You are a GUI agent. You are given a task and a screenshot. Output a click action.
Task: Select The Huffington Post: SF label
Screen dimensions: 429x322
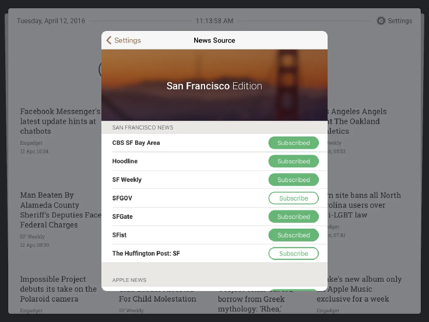pos(146,254)
